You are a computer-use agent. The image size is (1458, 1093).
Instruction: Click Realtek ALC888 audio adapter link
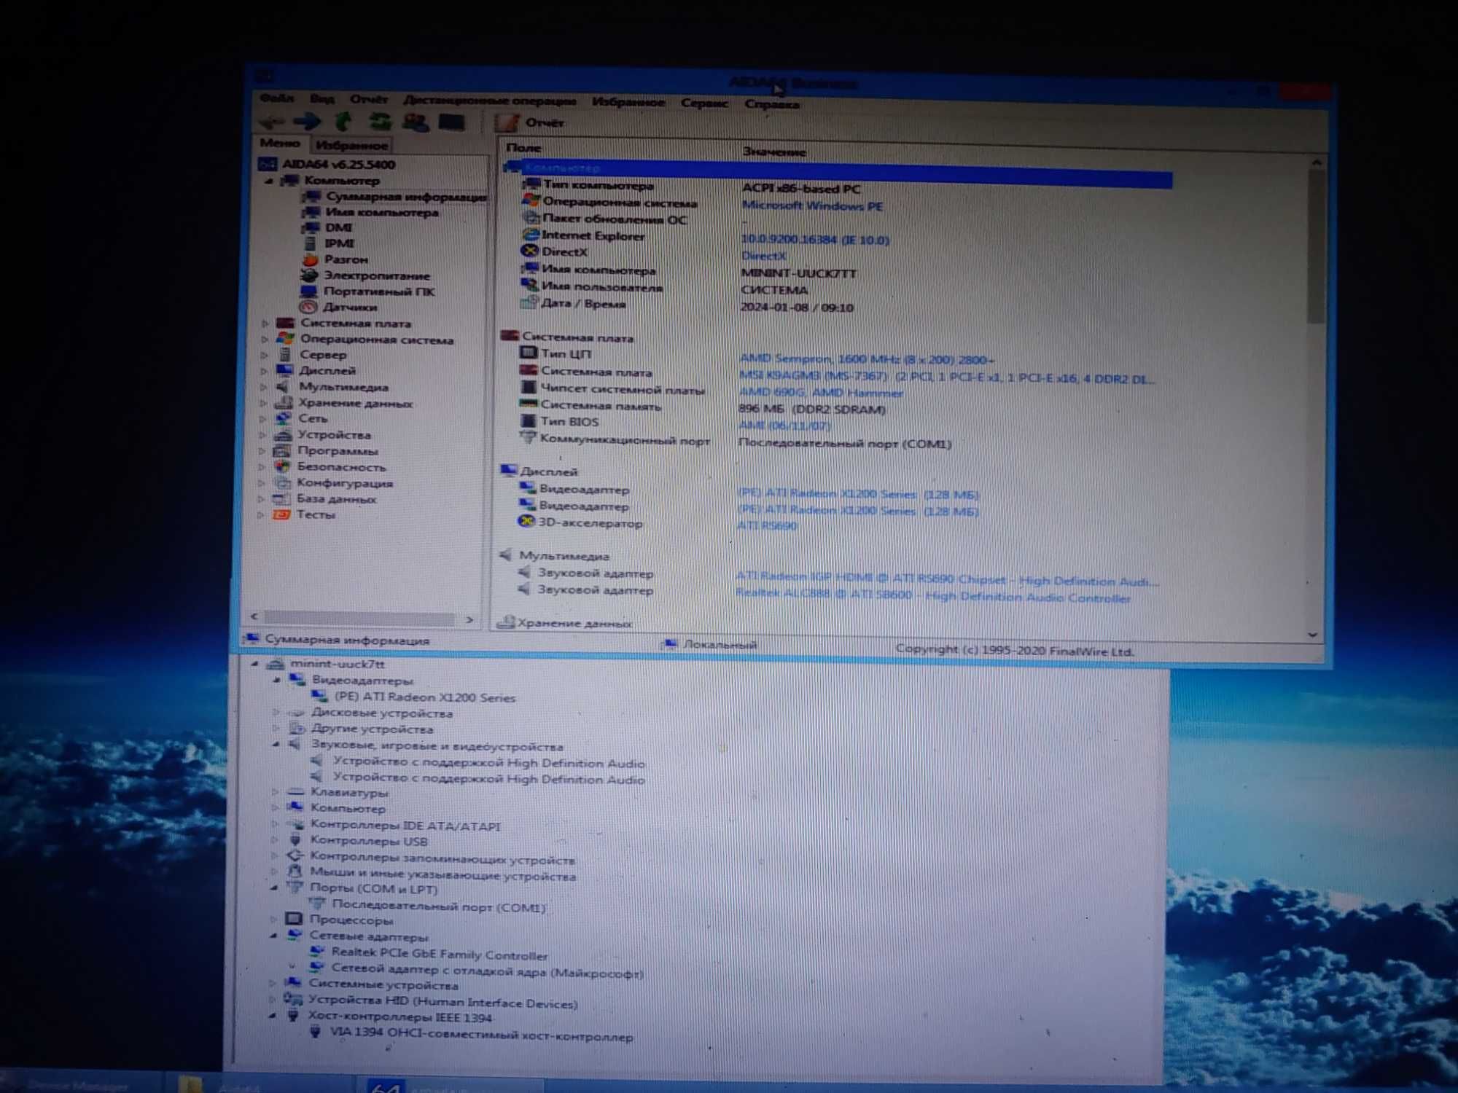click(933, 595)
